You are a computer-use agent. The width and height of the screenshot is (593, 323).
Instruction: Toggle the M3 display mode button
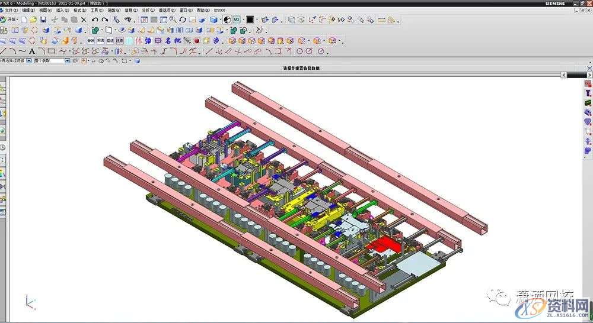click(236, 20)
